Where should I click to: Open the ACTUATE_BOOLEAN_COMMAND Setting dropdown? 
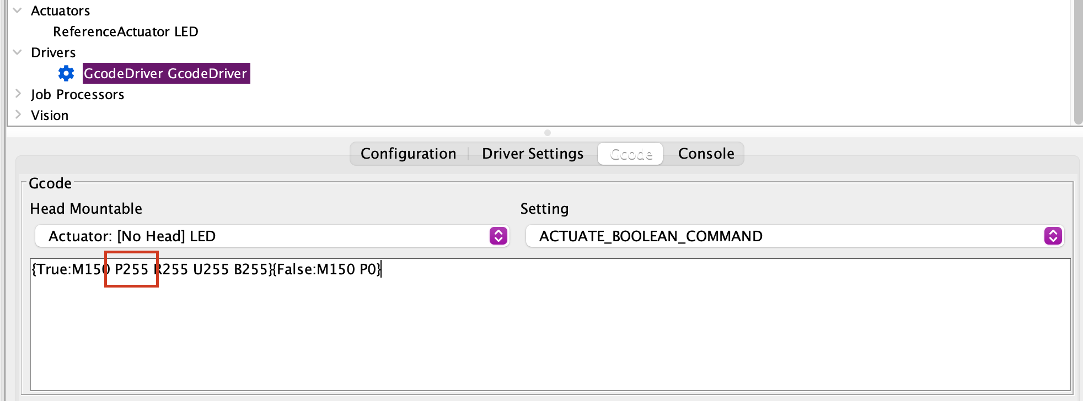794,236
